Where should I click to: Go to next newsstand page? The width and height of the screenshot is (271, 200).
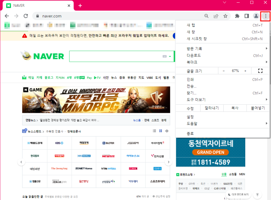(x=168, y=162)
